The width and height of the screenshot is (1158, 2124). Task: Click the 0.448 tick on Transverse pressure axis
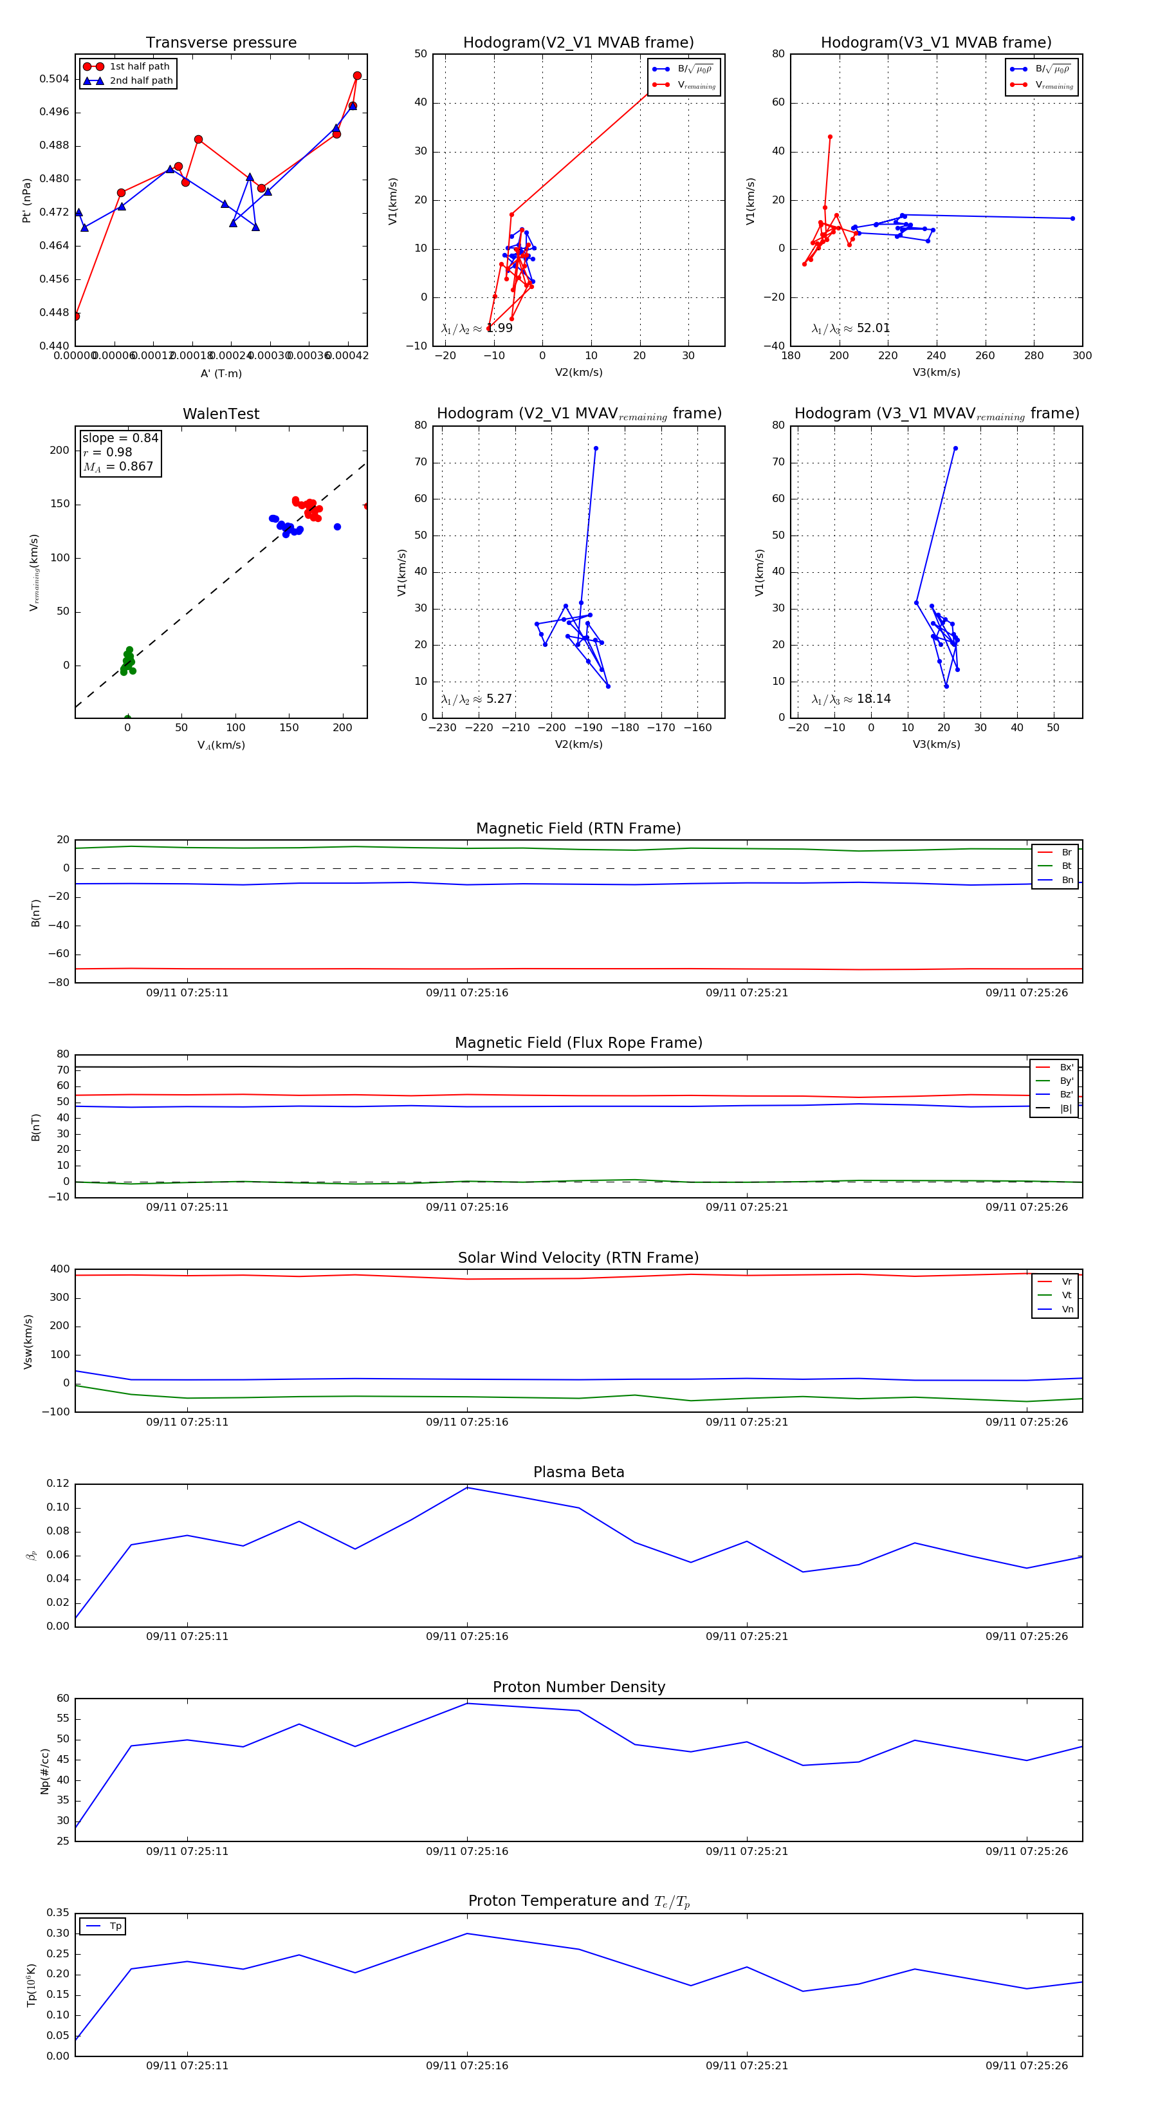[x=55, y=313]
